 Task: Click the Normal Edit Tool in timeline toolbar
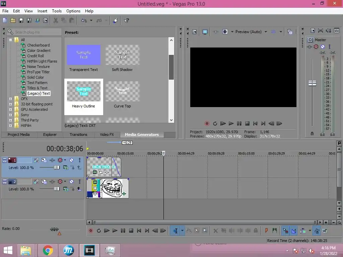point(176,231)
